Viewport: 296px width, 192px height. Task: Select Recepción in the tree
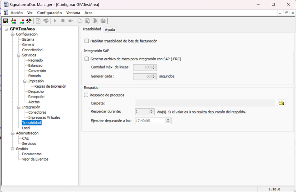coord(36,97)
